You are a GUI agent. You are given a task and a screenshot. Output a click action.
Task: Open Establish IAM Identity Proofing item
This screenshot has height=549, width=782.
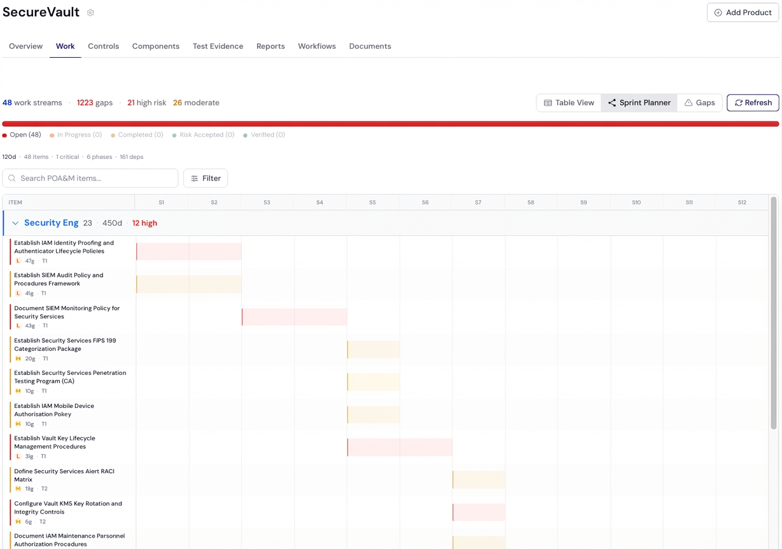[64, 247]
